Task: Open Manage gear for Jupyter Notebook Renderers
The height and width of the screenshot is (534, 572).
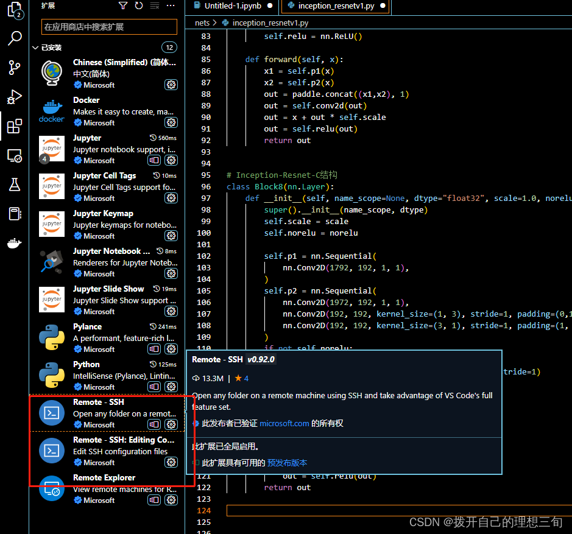Action: 171,273
